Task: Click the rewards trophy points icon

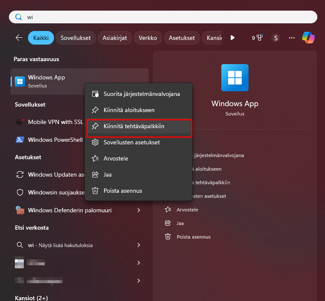Action: 257,38
